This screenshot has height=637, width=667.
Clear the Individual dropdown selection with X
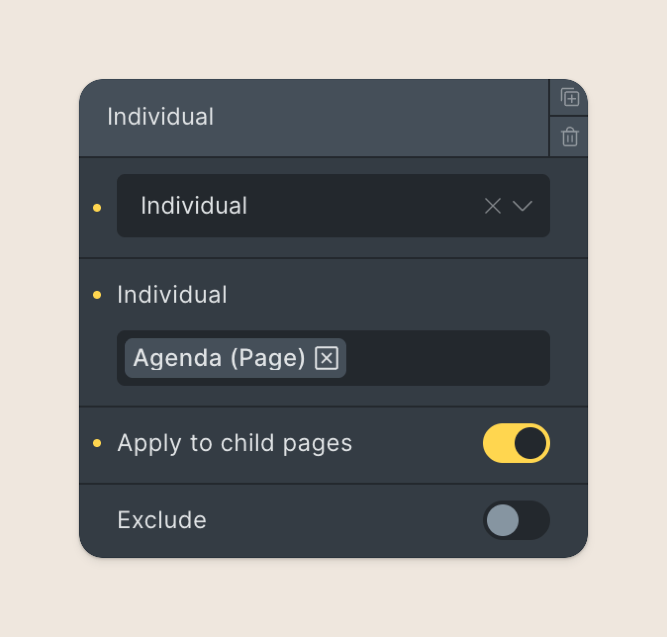click(x=492, y=206)
